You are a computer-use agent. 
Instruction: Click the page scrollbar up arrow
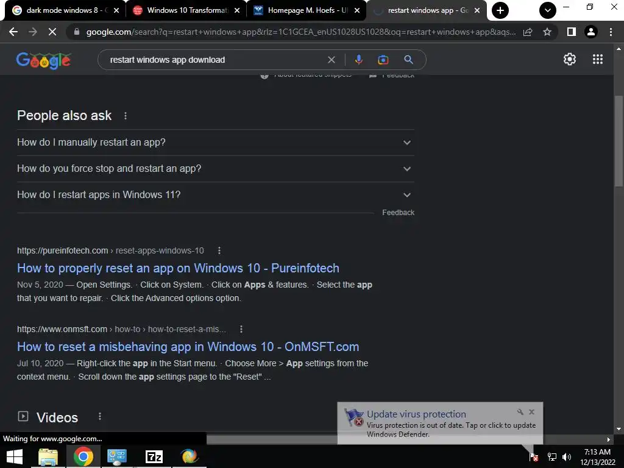[x=619, y=49]
